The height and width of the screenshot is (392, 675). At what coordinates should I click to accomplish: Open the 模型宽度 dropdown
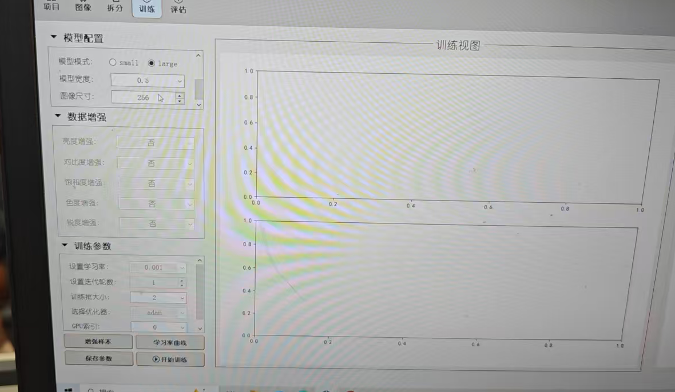coord(148,81)
